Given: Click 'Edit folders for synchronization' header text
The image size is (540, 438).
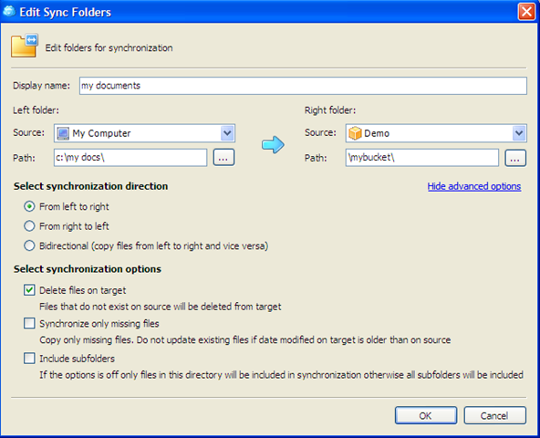Looking at the screenshot, I should coord(109,47).
